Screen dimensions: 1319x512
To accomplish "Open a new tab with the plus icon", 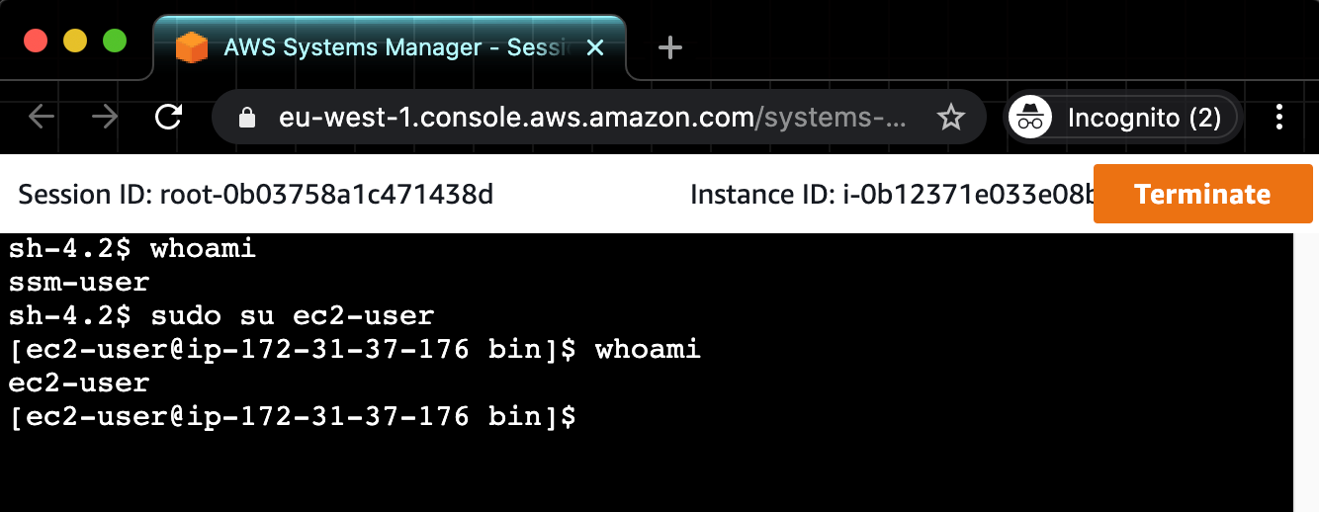I will (670, 47).
